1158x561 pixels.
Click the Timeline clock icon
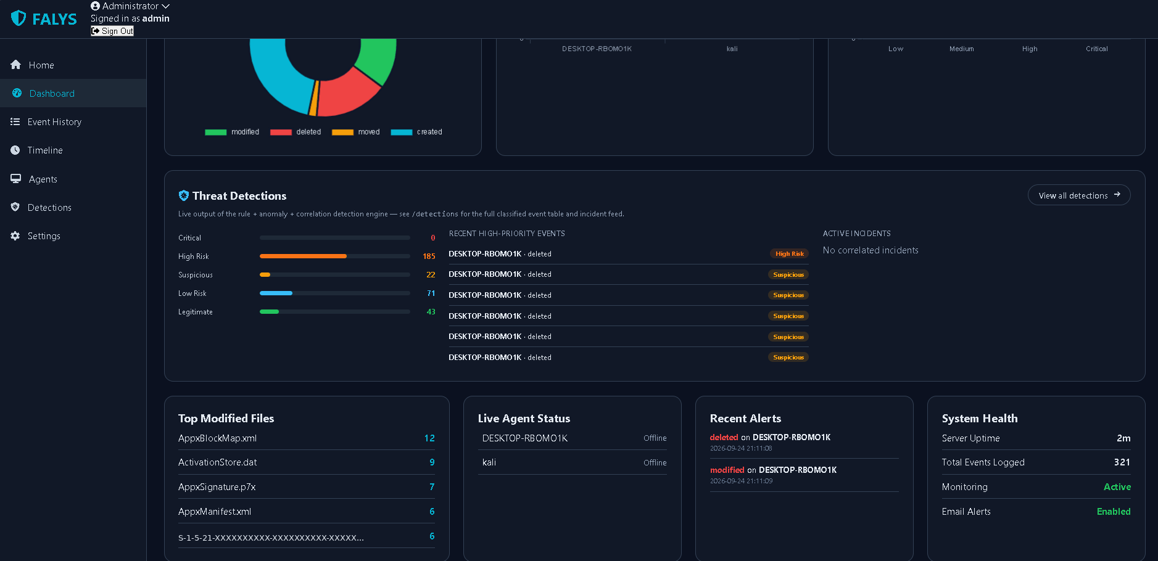(x=15, y=150)
